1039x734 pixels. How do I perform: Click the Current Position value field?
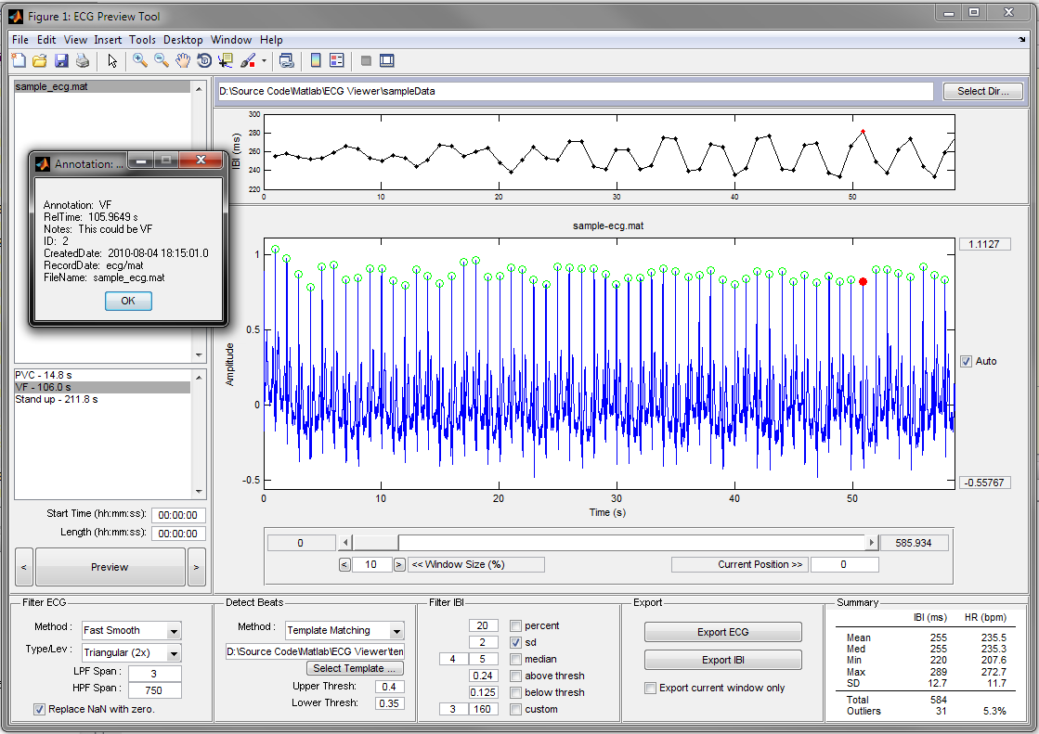[844, 564]
